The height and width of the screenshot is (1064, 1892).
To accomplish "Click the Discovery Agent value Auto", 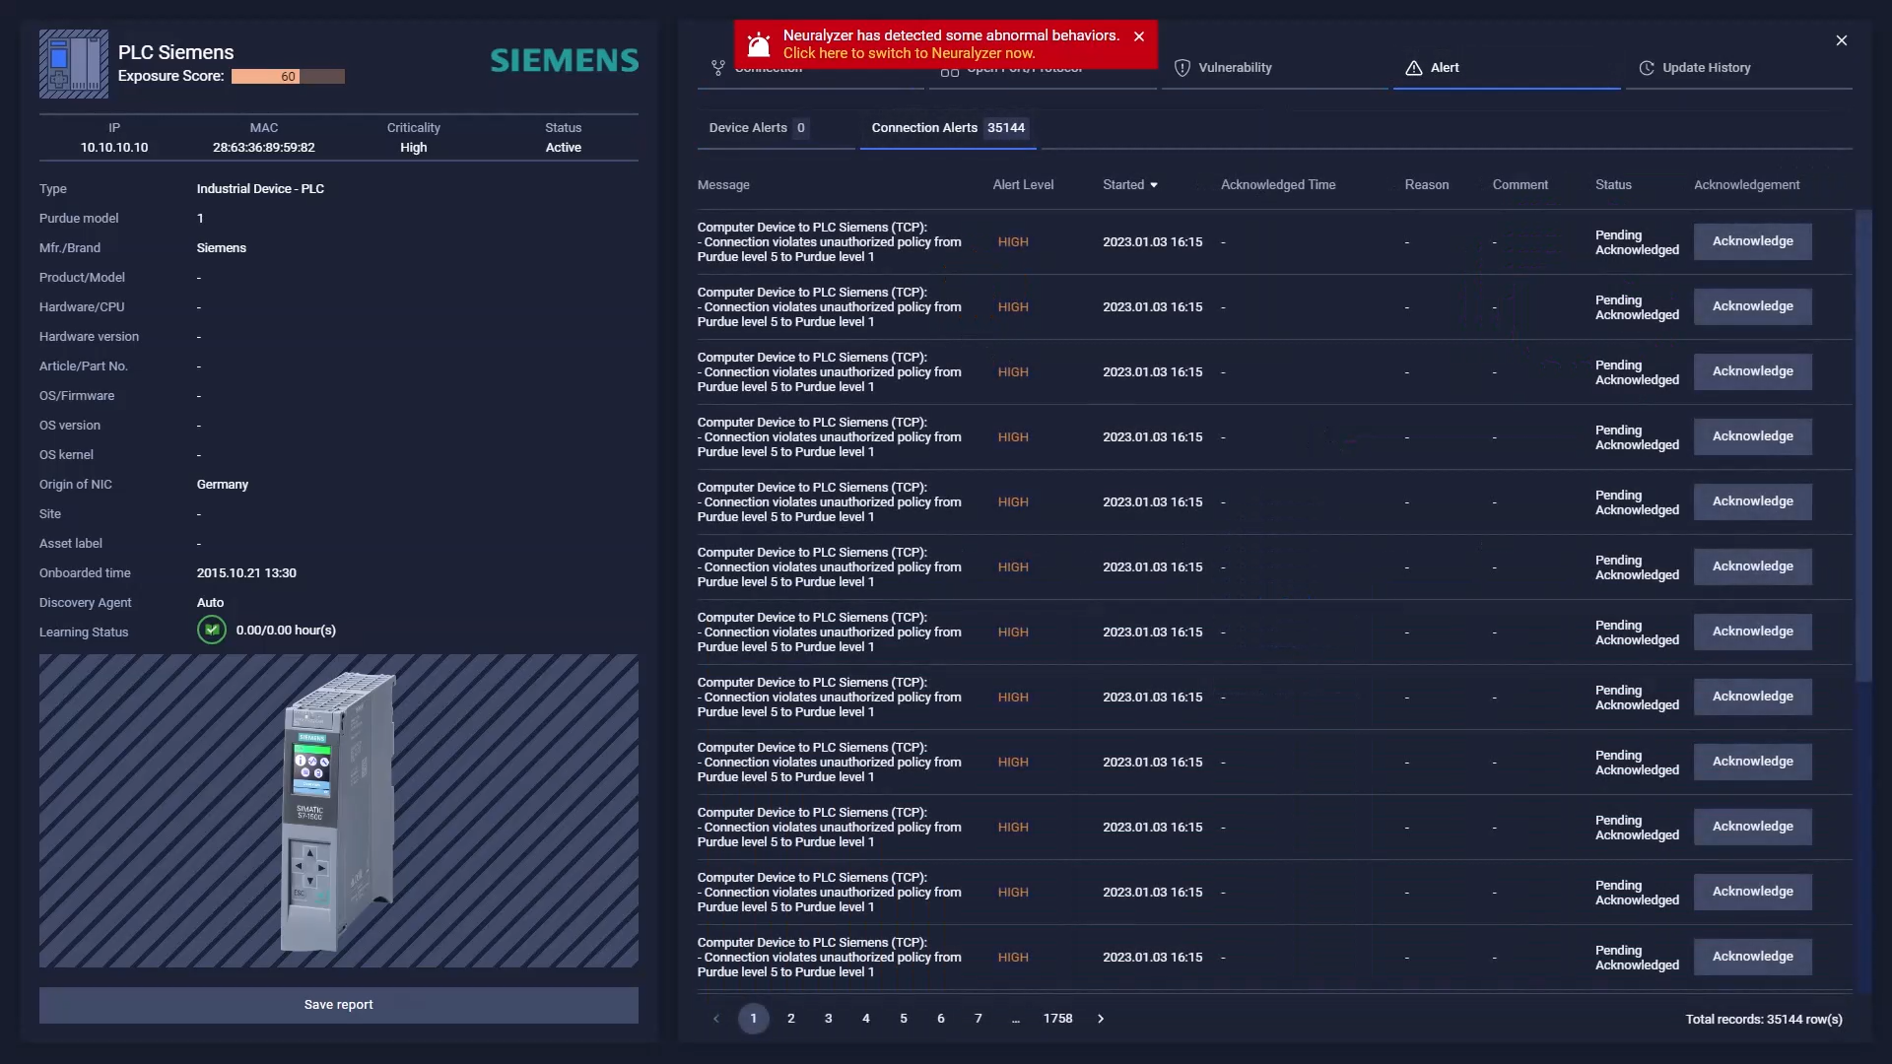I will pyautogui.click(x=210, y=603).
